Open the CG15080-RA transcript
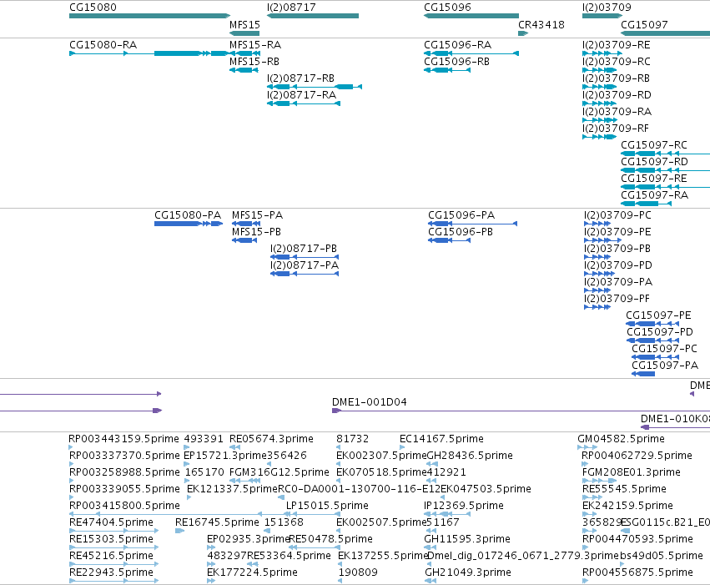 (x=103, y=45)
